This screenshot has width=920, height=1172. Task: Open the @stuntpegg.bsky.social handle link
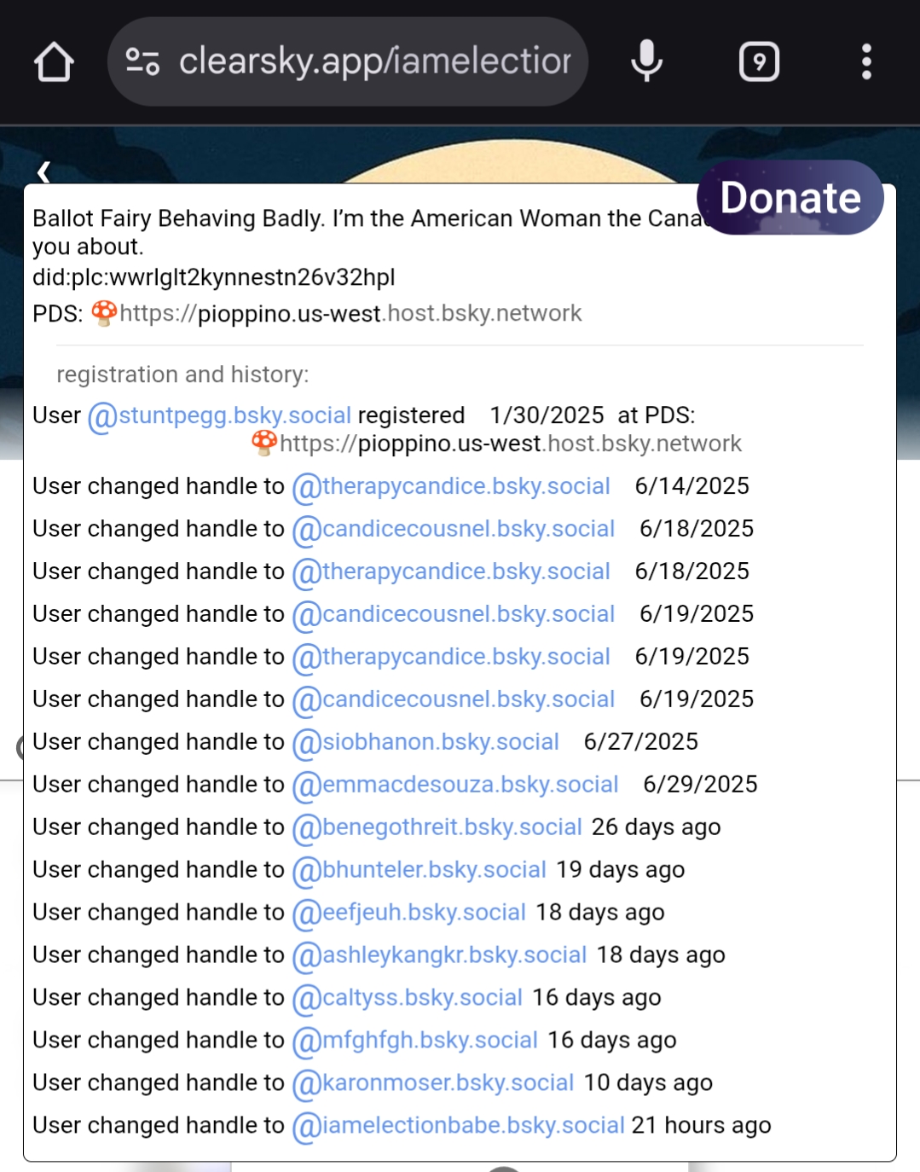coord(220,416)
